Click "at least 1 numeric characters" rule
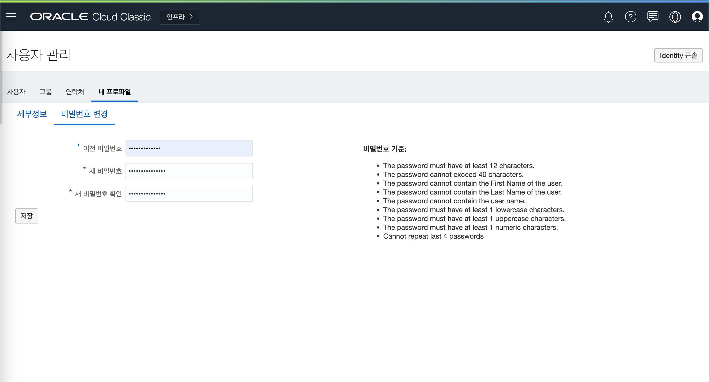The image size is (709, 382). click(470, 227)
